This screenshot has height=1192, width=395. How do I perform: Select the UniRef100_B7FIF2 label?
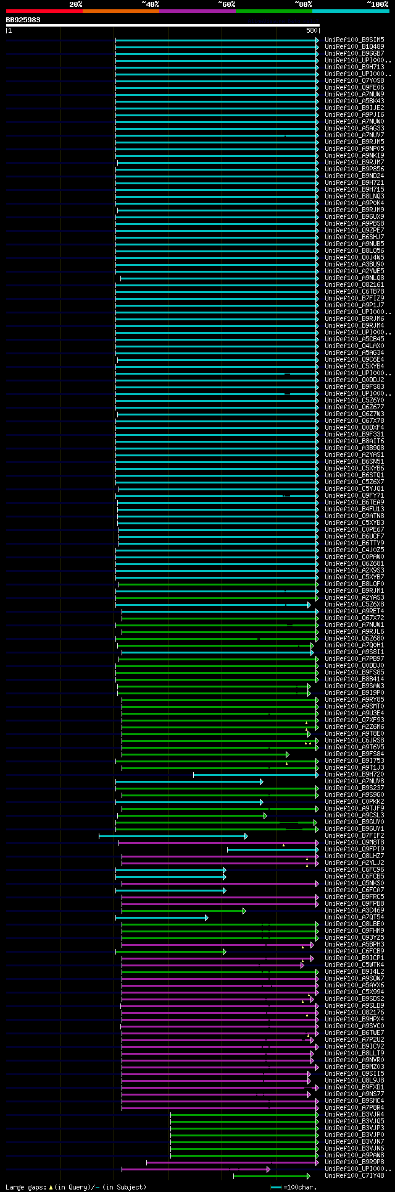[354, 835]
